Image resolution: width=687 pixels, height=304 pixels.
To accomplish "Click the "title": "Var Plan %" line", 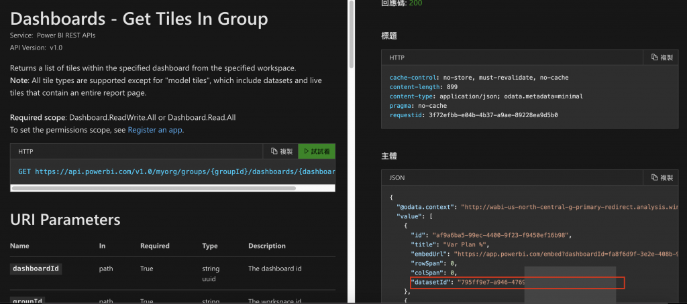I will (450, 245).
